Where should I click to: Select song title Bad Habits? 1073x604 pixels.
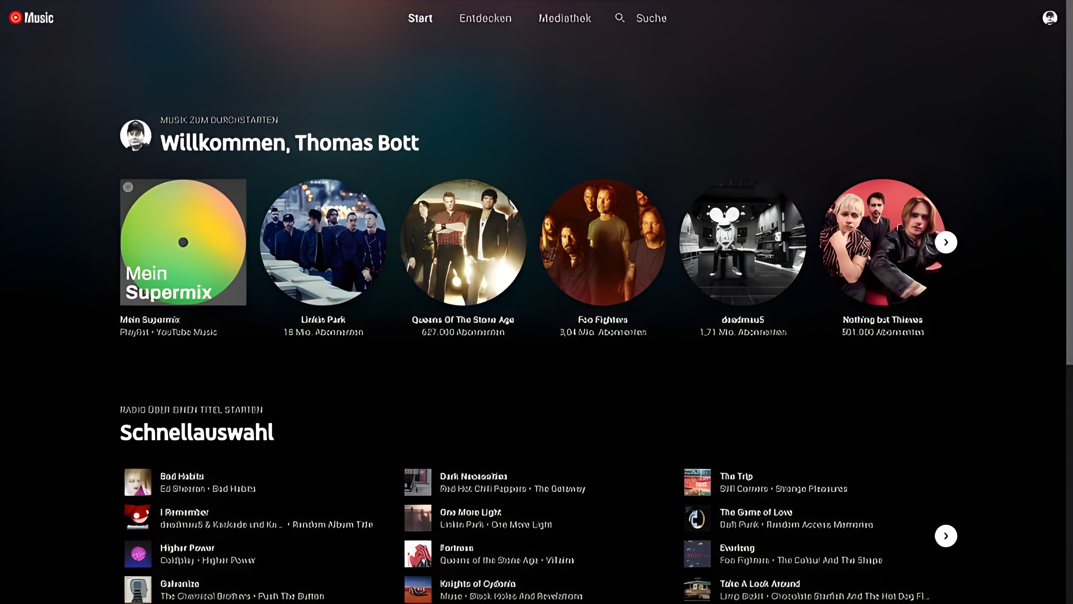click(182, 476)
